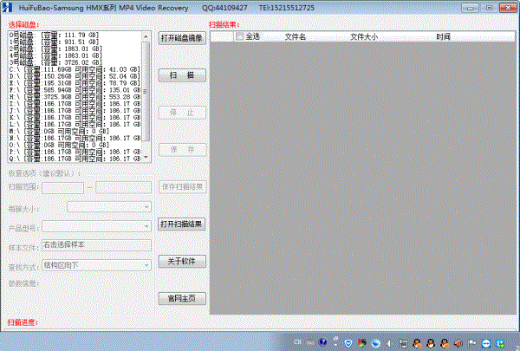This screenshot has height=351, width=520.
Task: Visit the website via 官网主页 button
Action: click(x=182, y=299)
